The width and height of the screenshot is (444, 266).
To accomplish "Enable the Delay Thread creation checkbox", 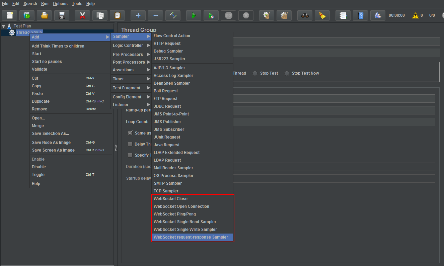I will point(130,144).
